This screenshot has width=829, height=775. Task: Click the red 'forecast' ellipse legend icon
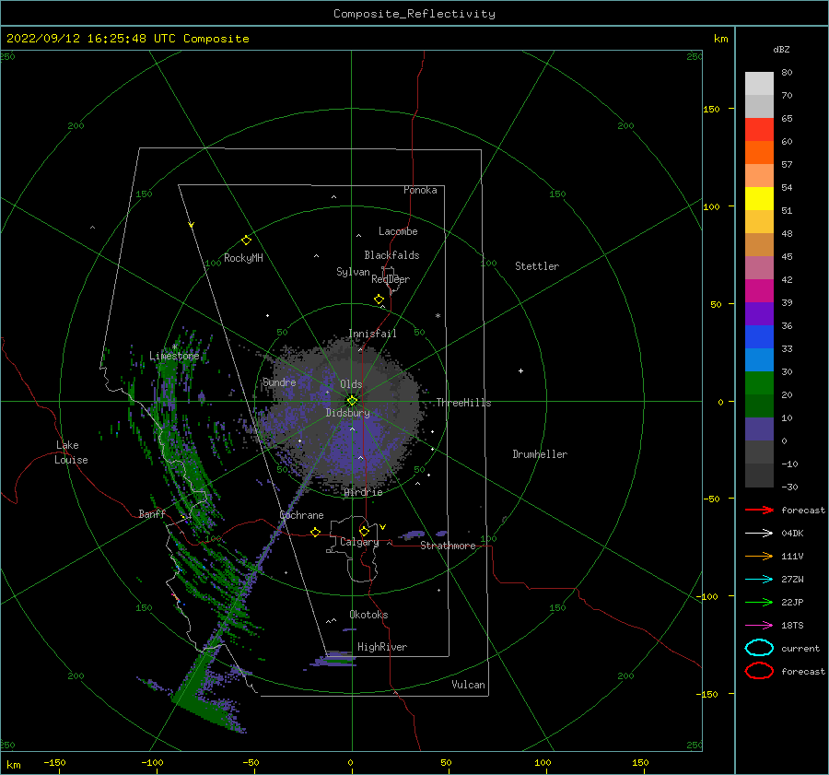tap(759, 671)
